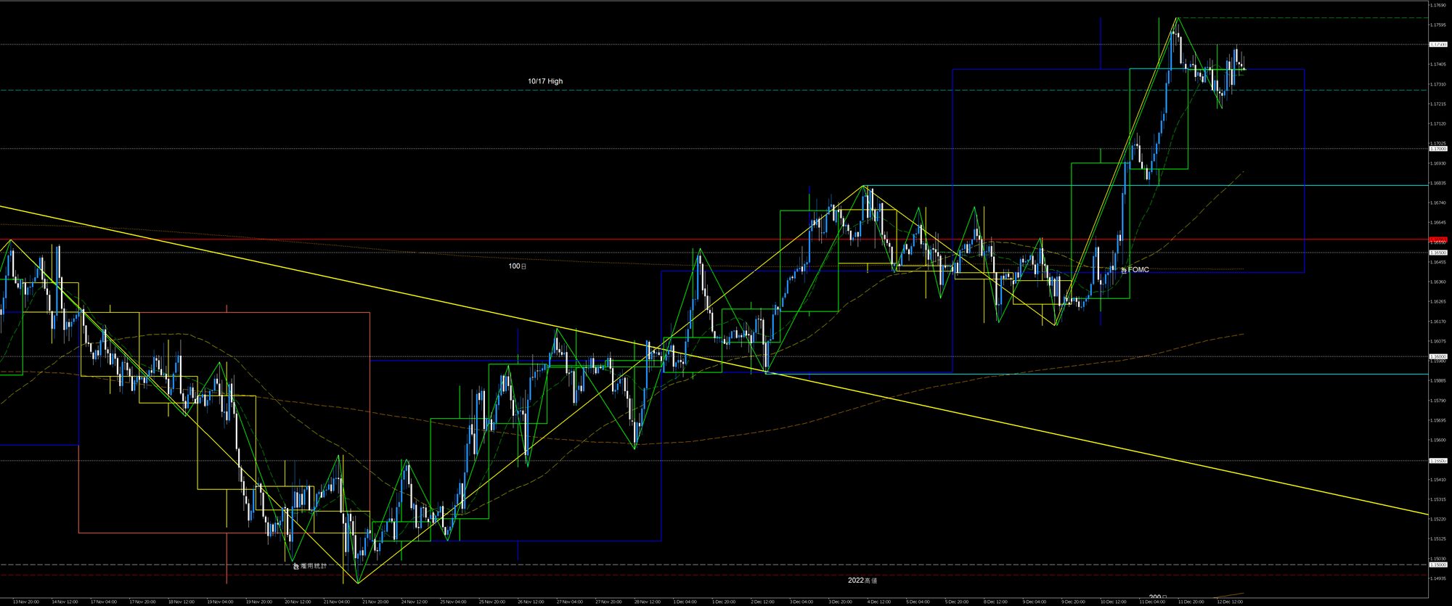The width and height of the screenshot is (1452, 606).
Task: Select the "100日" moving average label
Action: [518, 266]
